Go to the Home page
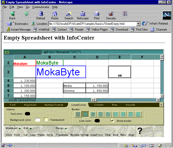The height and width of the screenshot is (148, 173). point(55,14)
